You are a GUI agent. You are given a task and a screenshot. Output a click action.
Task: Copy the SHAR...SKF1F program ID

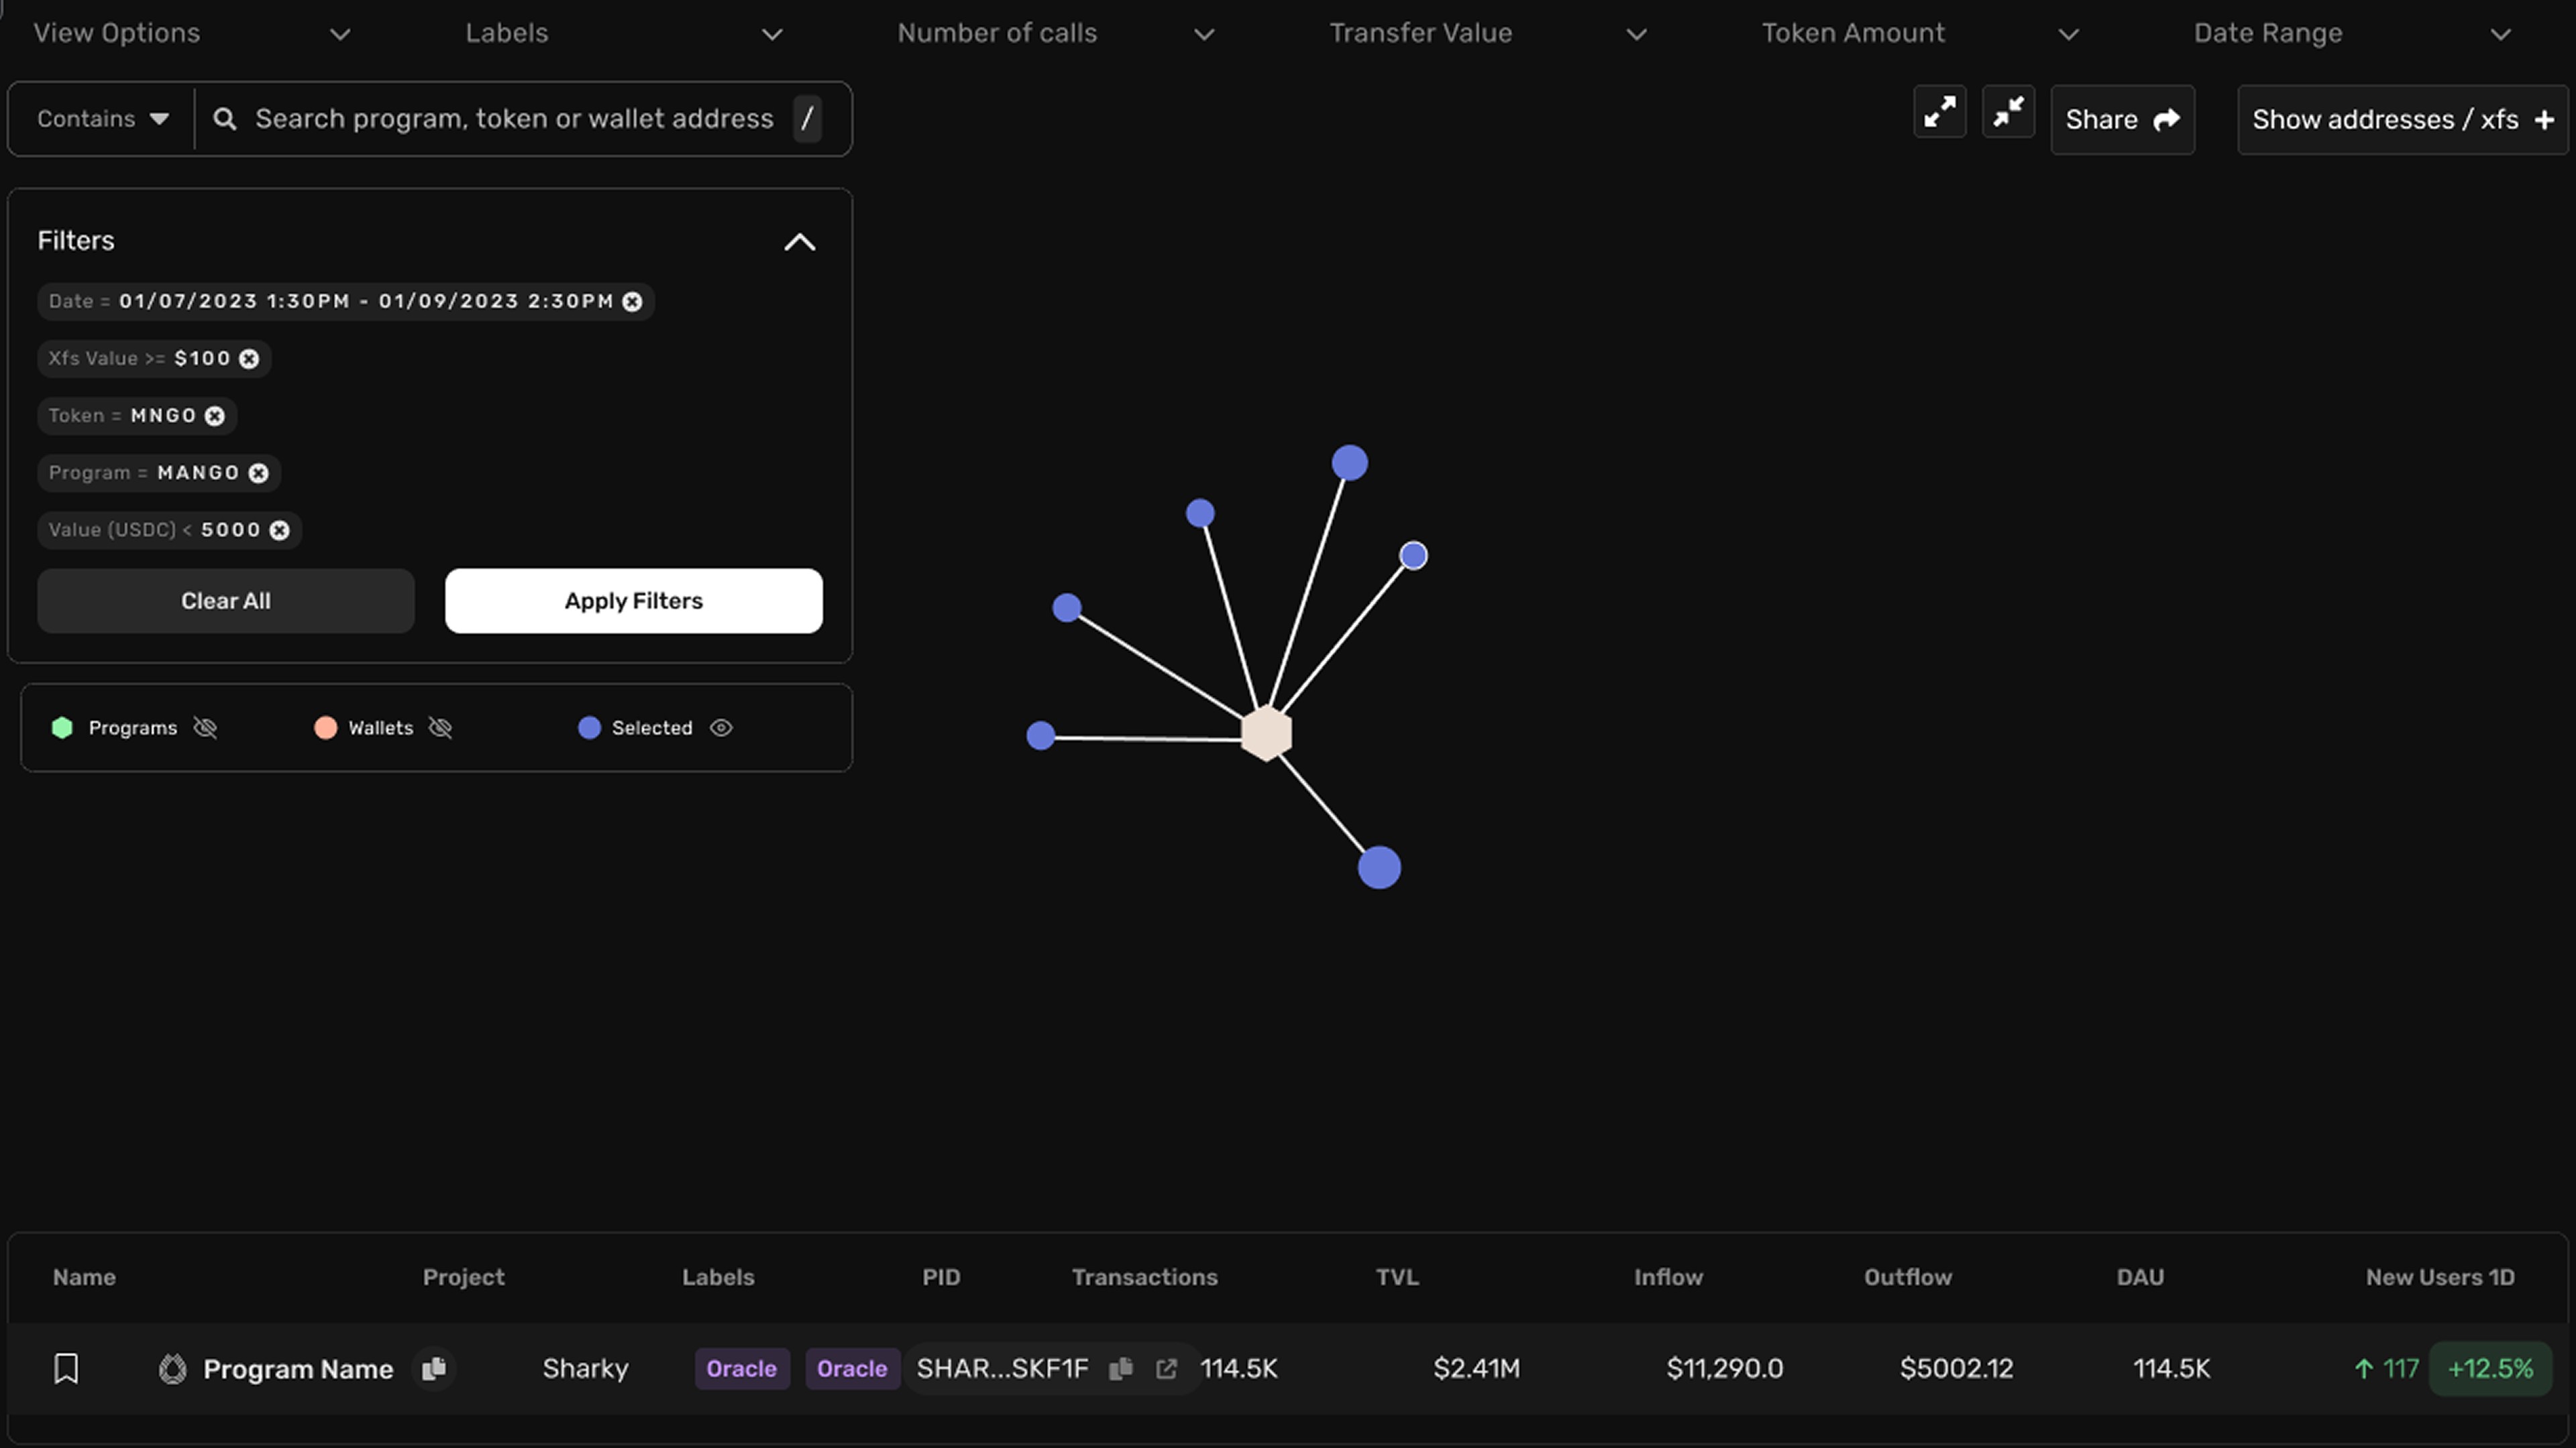tap(1121, 1368)
